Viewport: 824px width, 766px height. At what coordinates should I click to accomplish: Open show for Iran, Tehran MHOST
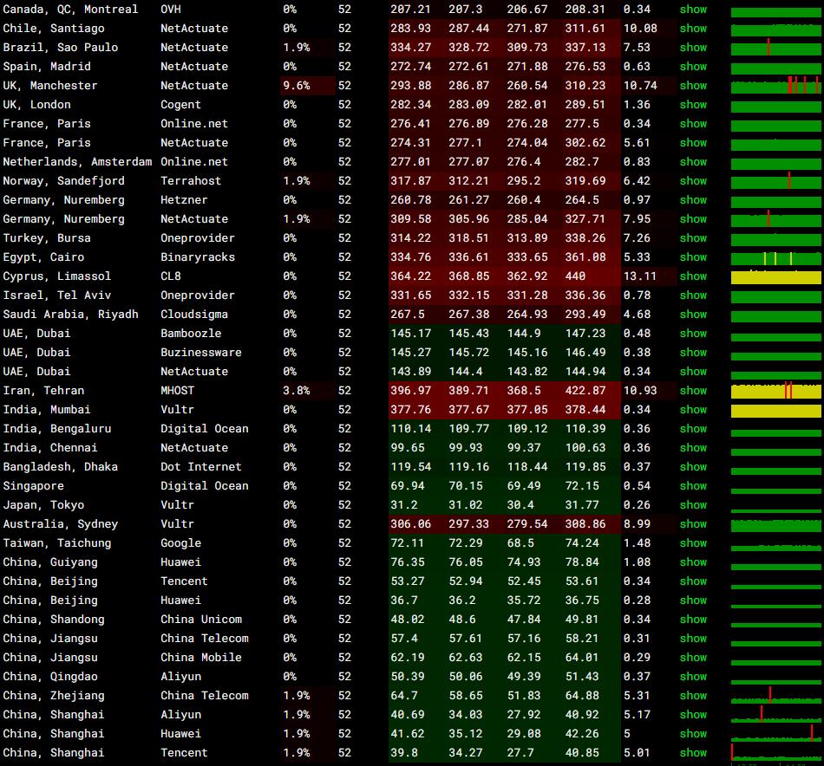tap(693, 391)
